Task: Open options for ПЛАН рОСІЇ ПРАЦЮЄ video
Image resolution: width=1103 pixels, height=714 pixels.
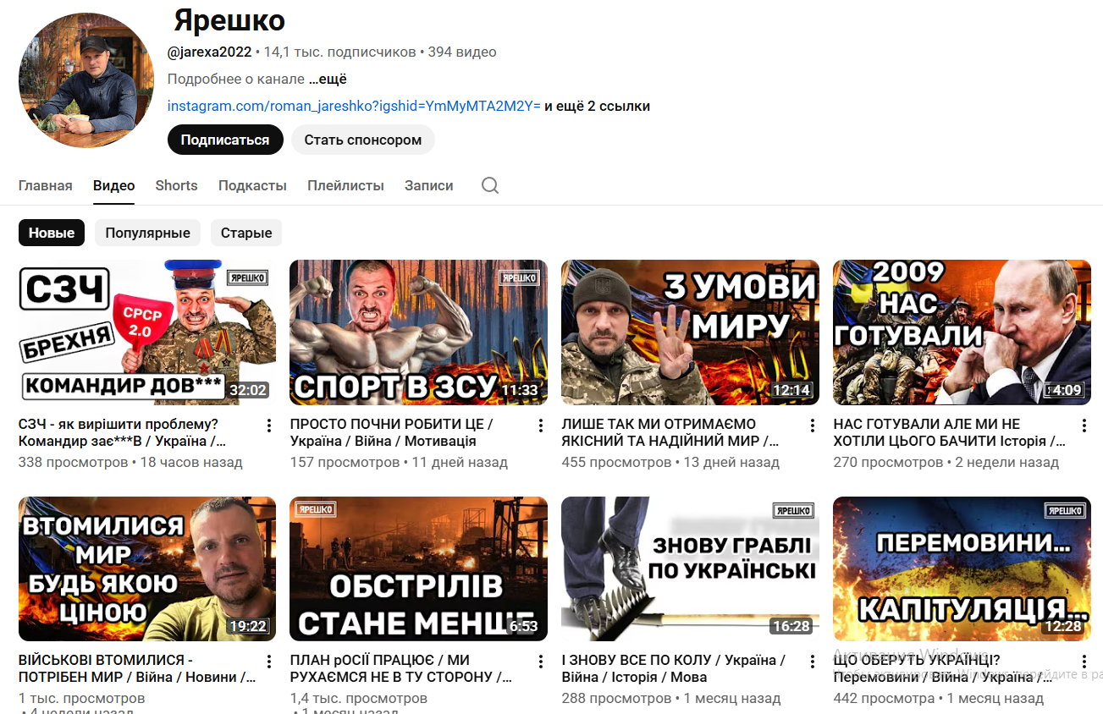Action: (540, 662)
